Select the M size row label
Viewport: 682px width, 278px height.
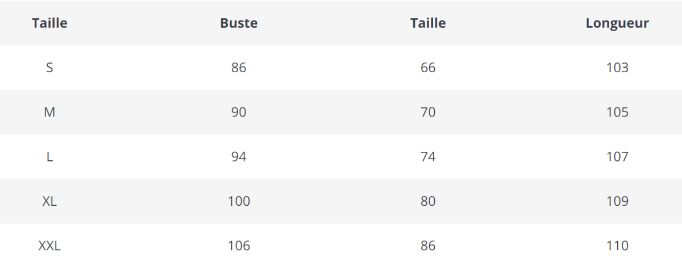[x=49, y=112]
